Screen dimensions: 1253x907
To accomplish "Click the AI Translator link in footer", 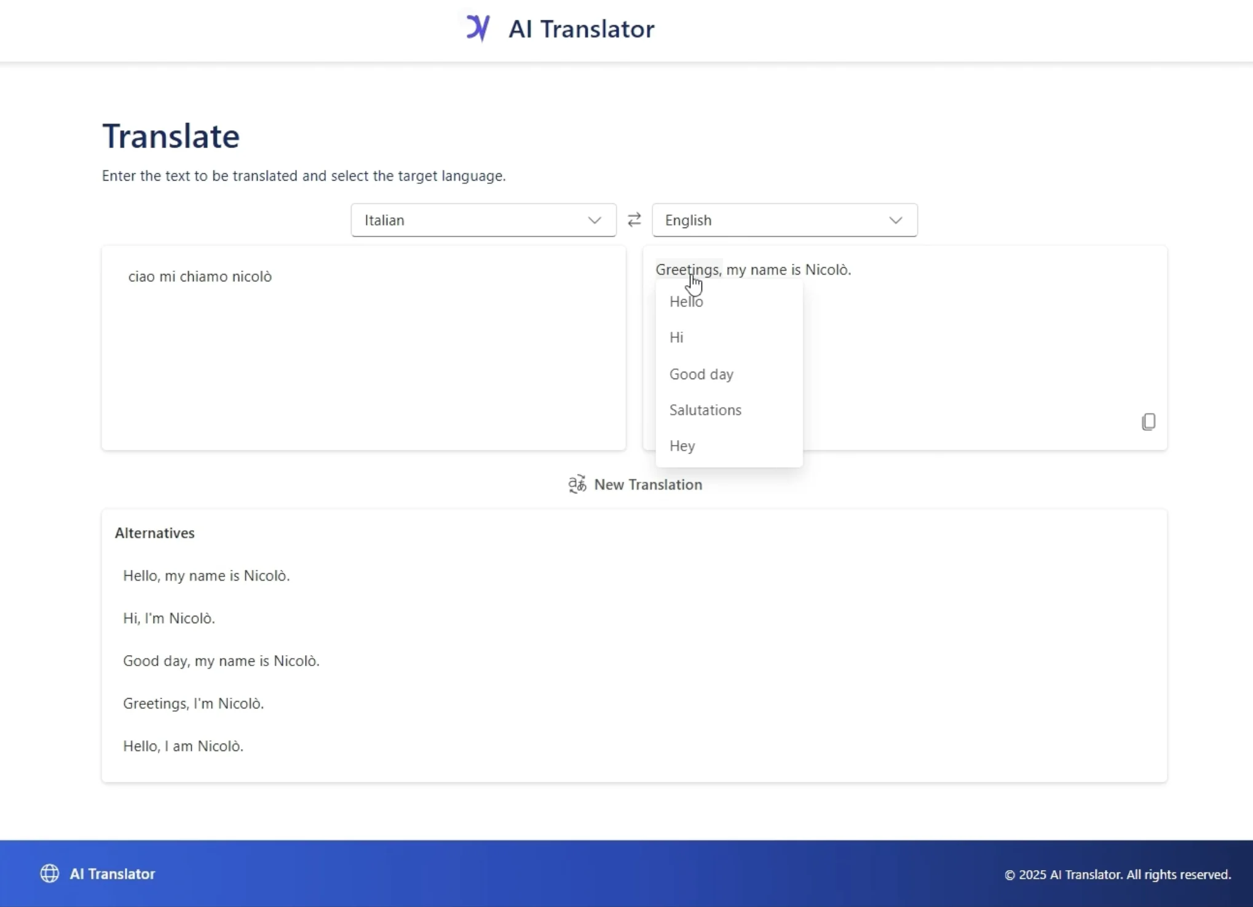I will click(x=112, y=873).
